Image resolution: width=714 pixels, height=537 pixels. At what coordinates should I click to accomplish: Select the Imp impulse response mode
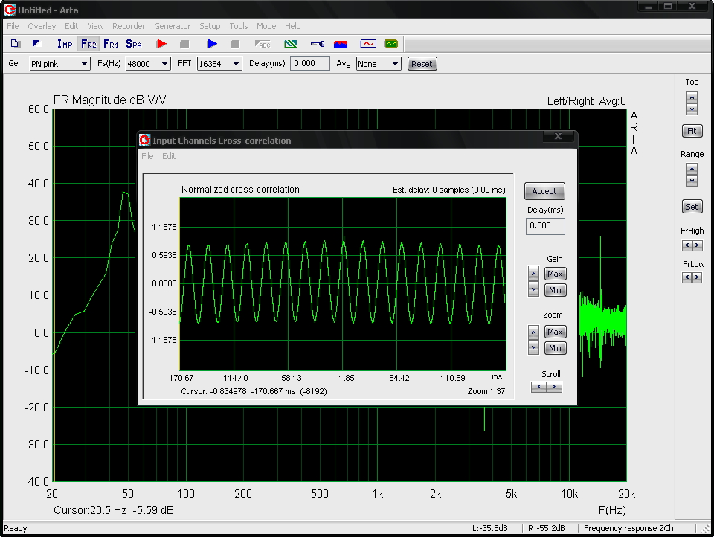[x=65, y=44]
